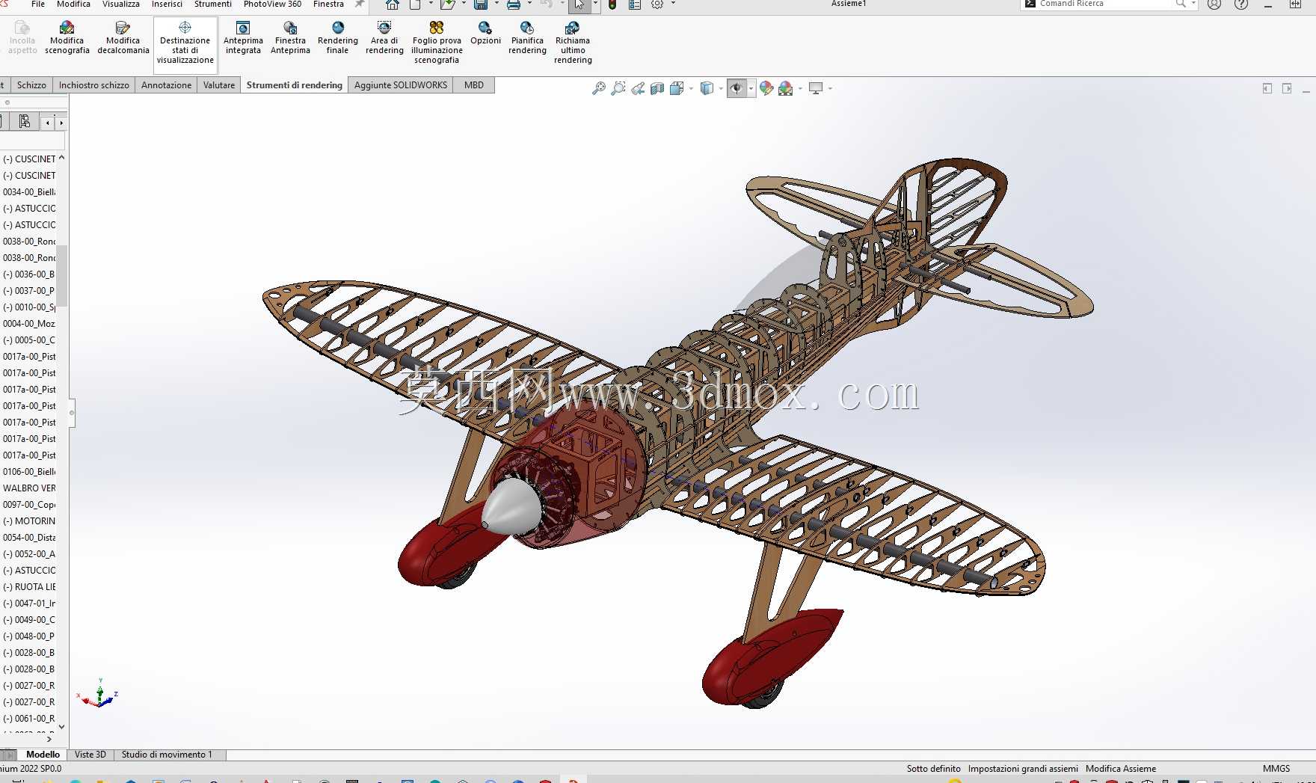This screenshot has height=783, width=1316.
Task: Select Zoom to area tool
Action: pyautogui.click(x=618, y=88)
